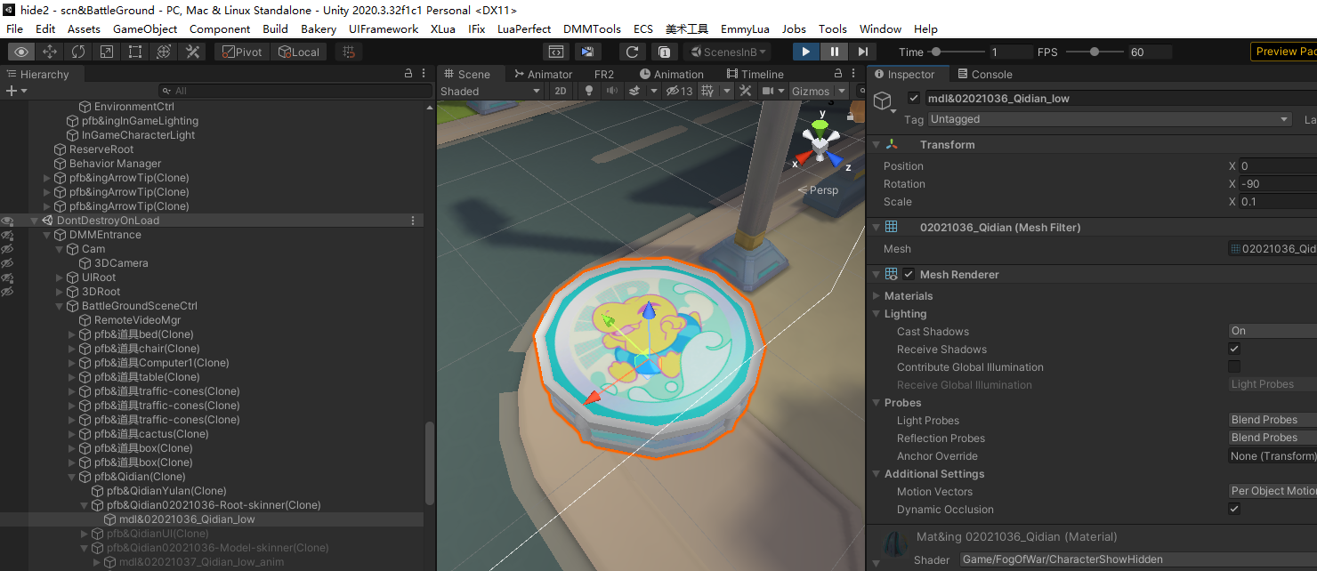The height and width of the screenshot is (571, 1317).
Task: Collapse the pfb&Qidian(Clone) tree node
Action: pos(72,477)
